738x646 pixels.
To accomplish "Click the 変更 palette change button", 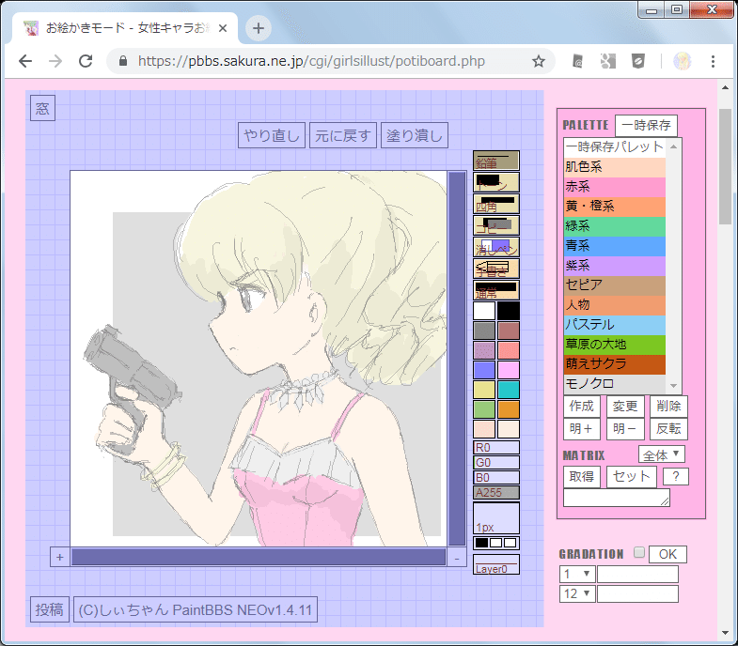I will pos(625,407).
